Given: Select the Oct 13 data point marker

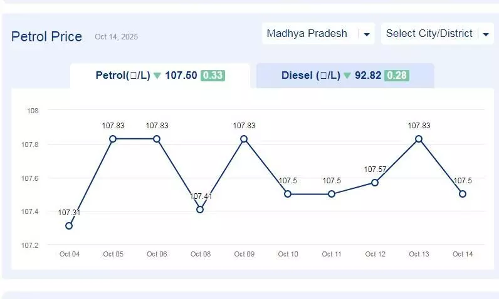Looking at the screenshot, I should [419, 139].
